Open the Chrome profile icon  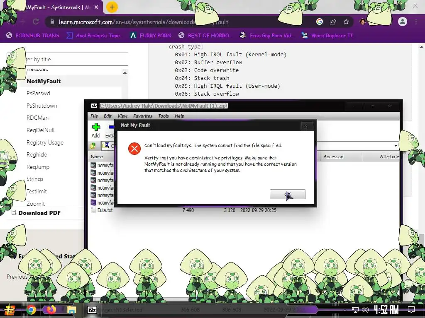pyautogui.click(x=403, y=22)
